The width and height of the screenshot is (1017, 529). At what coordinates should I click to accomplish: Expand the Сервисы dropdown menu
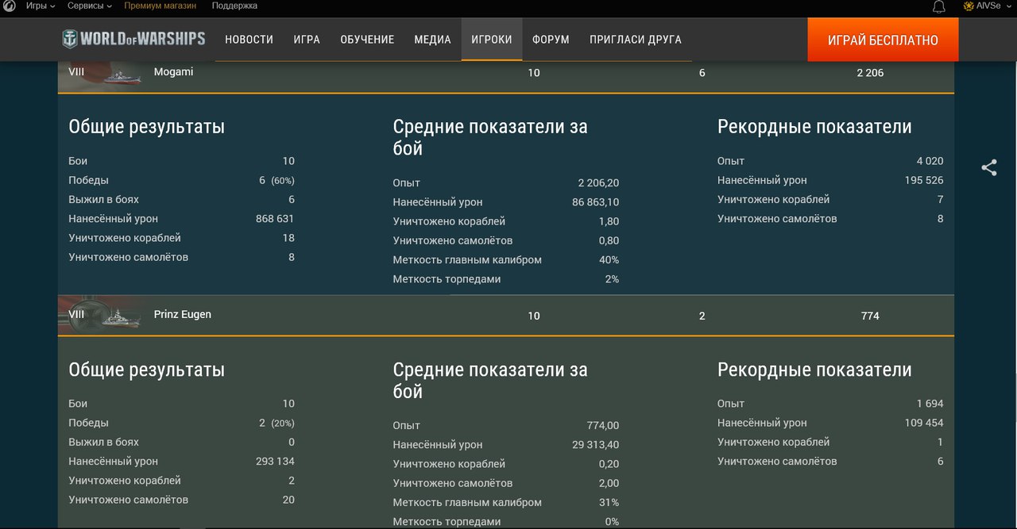click(x=89, y=6)
